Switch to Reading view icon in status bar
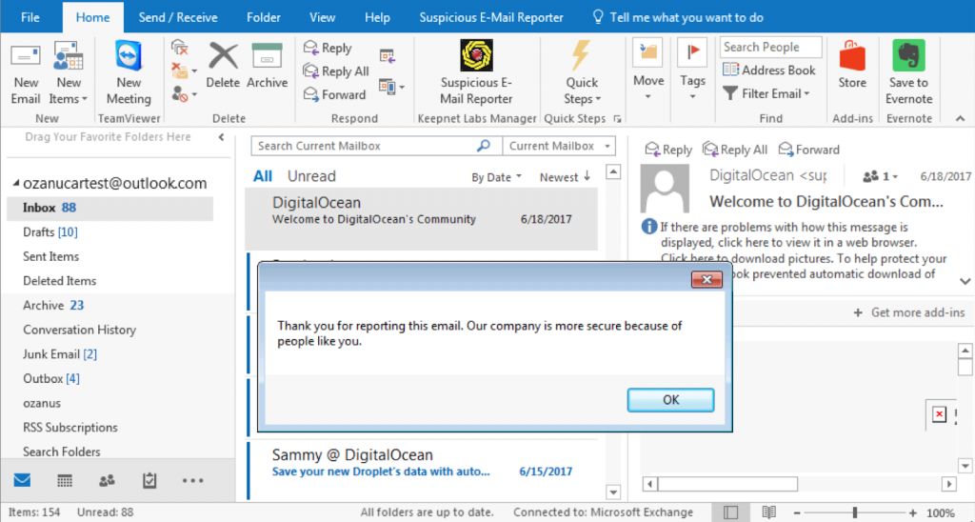Image resolution: width=975 pixels, height=522 pixels. 769,512
